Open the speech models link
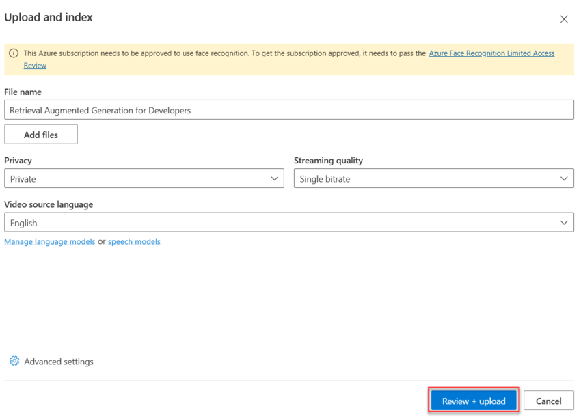The width and height of the screenshot is (581, 417). pos(134,241)
